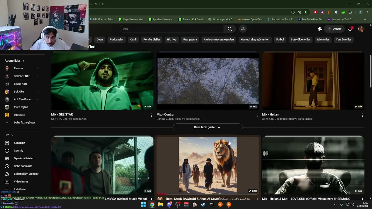
Task: Open Daha sonra izle list
Action: [23, 166]
